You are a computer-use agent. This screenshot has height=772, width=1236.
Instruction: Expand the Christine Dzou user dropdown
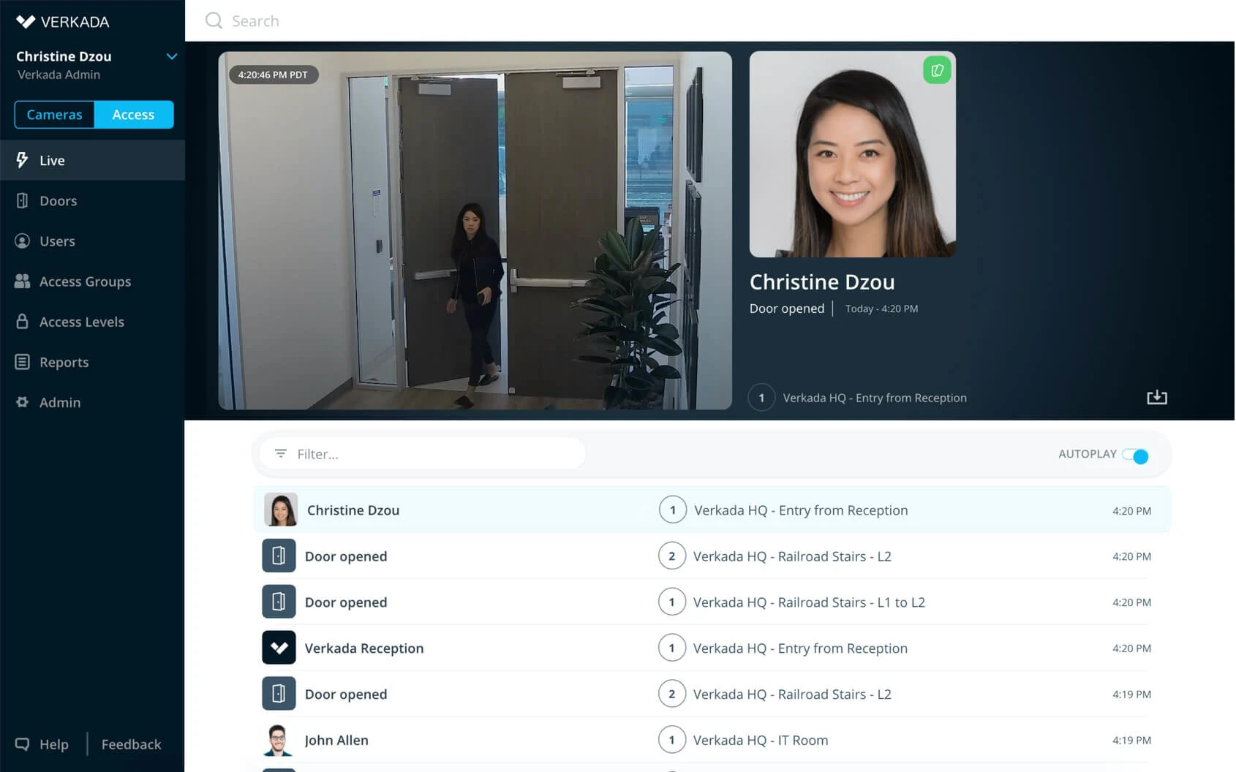coord(172,56)
